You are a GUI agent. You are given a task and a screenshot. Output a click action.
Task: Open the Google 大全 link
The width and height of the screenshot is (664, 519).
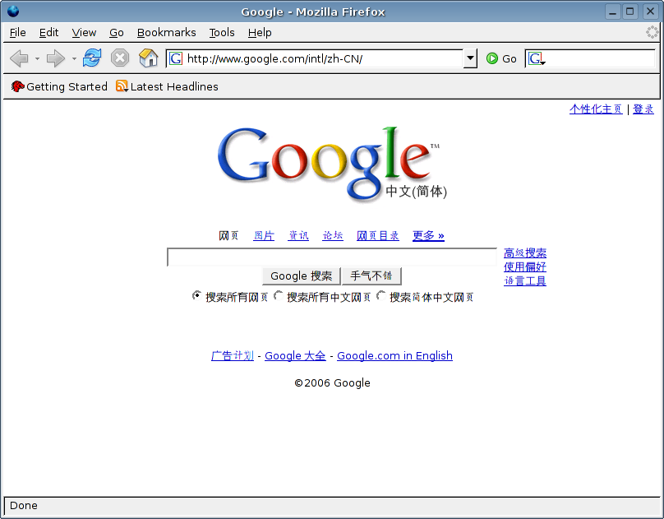click(295, 355)
